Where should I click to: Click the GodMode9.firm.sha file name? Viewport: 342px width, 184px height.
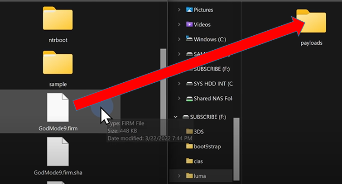click(58, 173)
